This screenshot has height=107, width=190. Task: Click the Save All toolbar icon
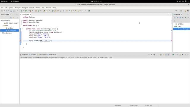coord(14,11)
